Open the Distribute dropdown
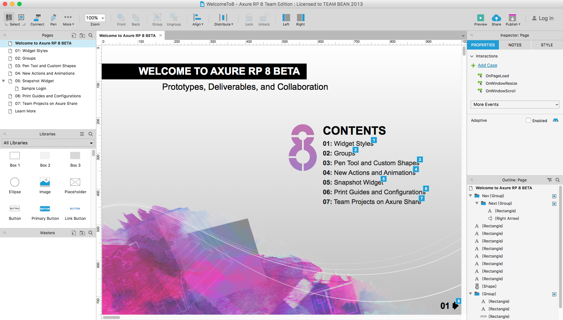Viewport: 563px width, 320px height. coord(224,20)
